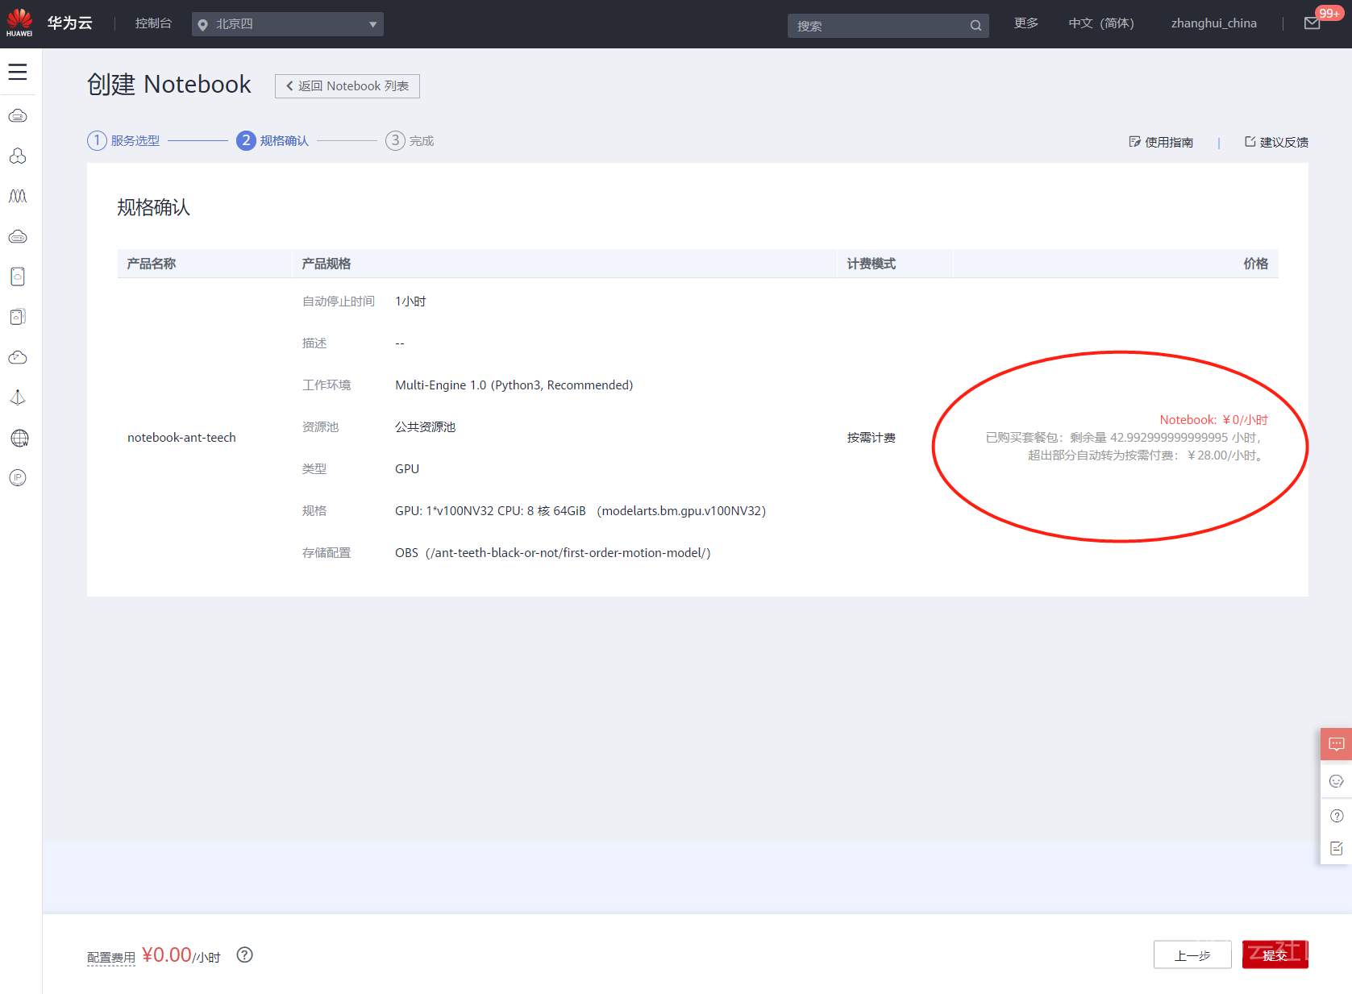Screen dimensions: 1352x994
Task: Select step 3 完成
Action: tap(410, 141)
